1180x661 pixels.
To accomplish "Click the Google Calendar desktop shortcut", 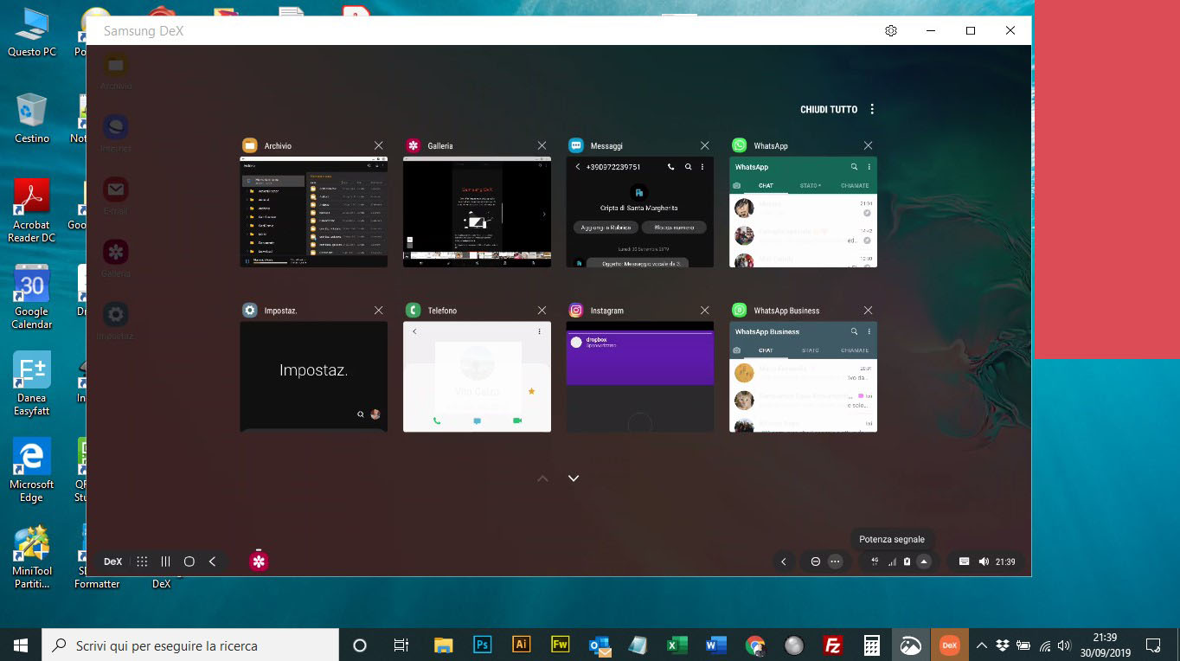I will pyautogui.click(x=32, y=297).
